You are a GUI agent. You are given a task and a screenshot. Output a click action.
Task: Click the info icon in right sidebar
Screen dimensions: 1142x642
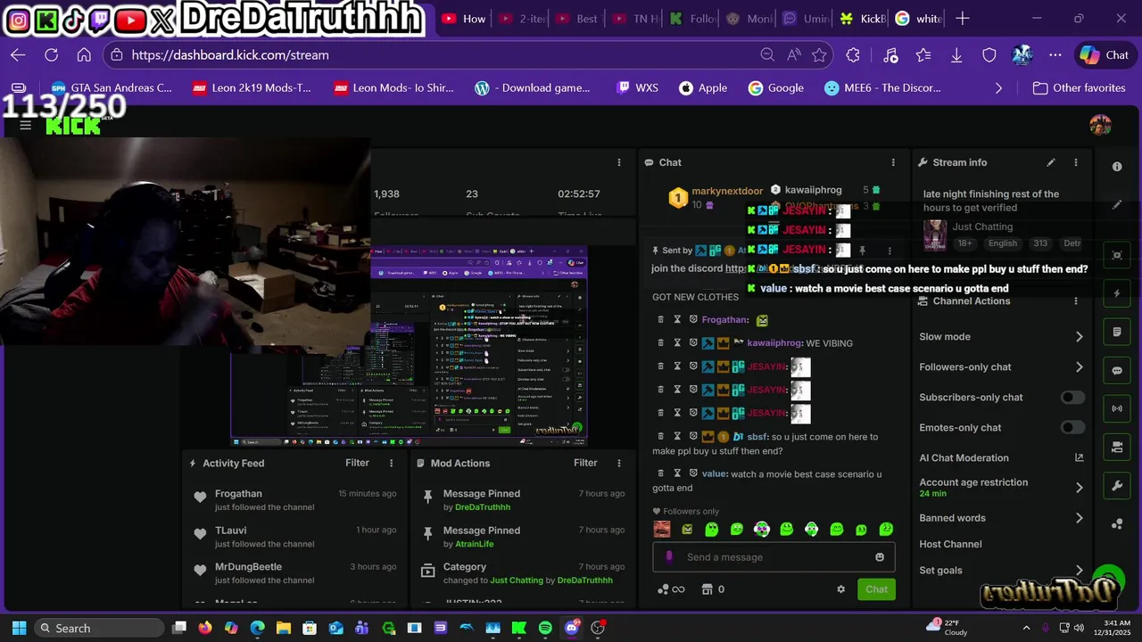[x=1117, y=167]
